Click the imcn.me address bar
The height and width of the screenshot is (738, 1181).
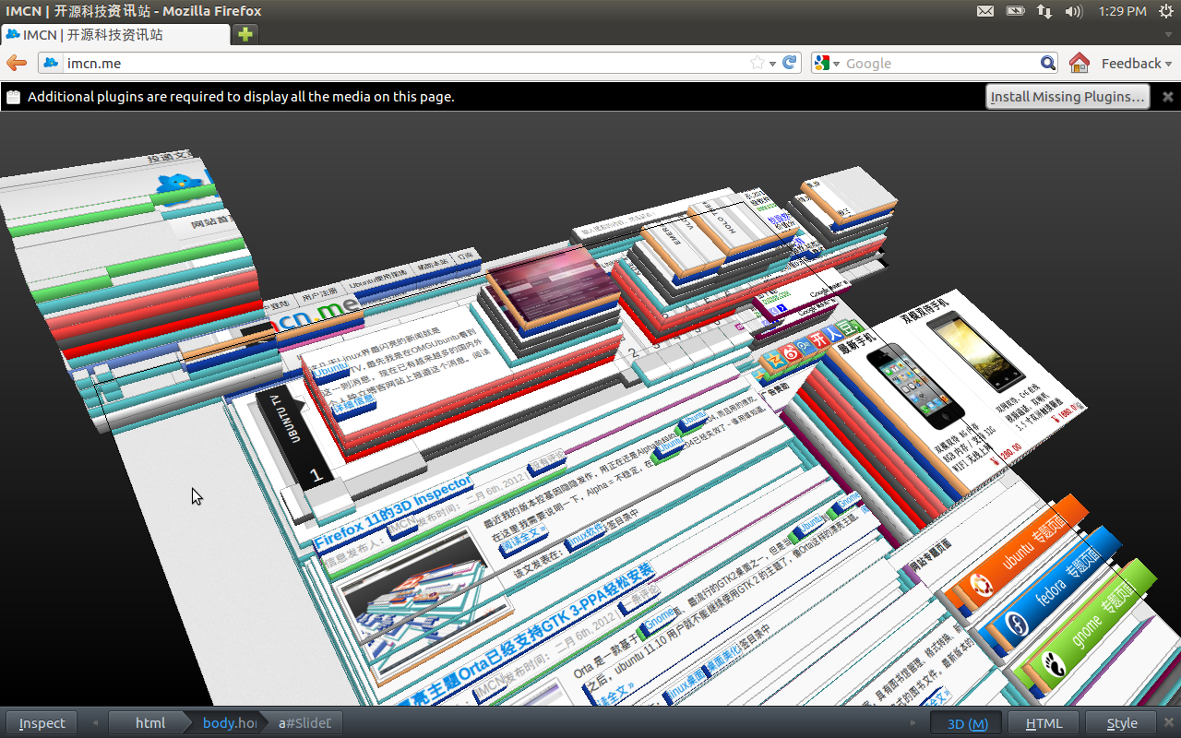(406, 63)
